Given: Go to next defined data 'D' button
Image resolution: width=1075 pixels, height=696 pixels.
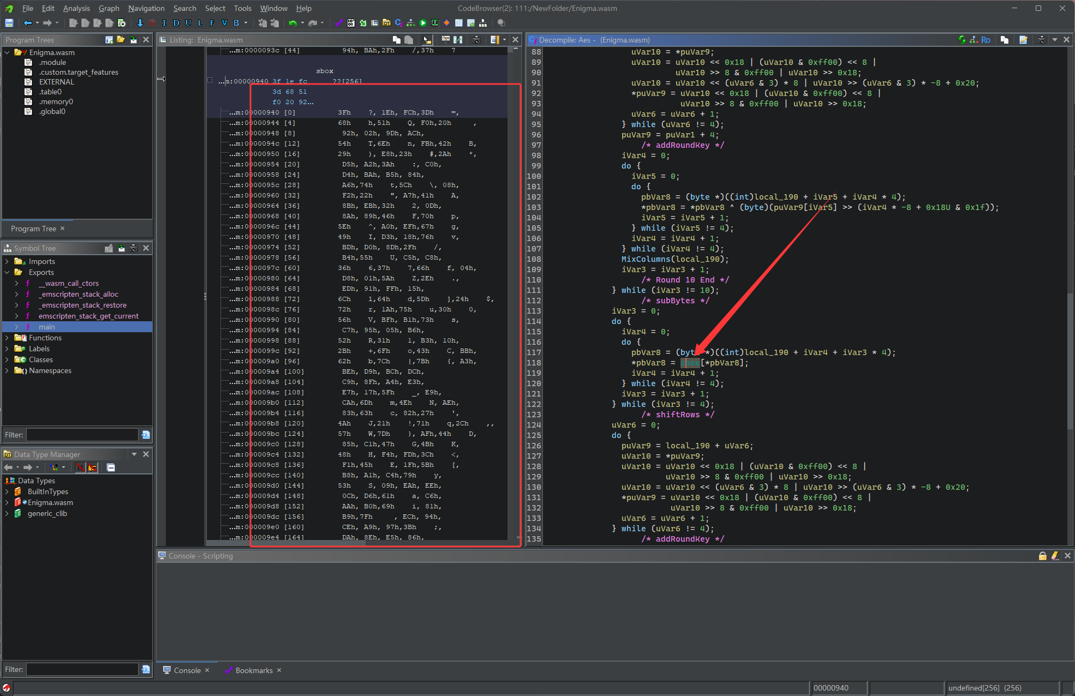Looking at the screenshot, I should coord(176,23).
